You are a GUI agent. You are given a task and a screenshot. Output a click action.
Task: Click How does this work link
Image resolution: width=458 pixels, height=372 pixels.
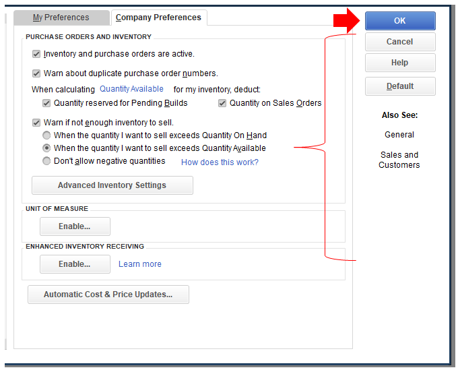tap(220, 162)
